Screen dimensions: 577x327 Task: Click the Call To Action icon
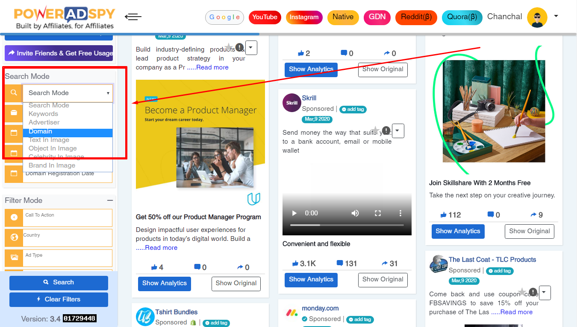click(14, 217)
